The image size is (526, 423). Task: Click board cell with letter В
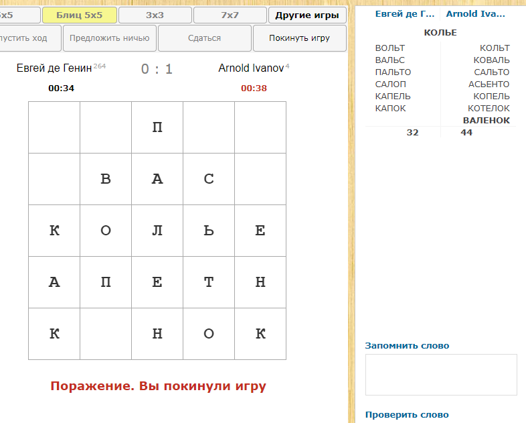pos(106,179)
